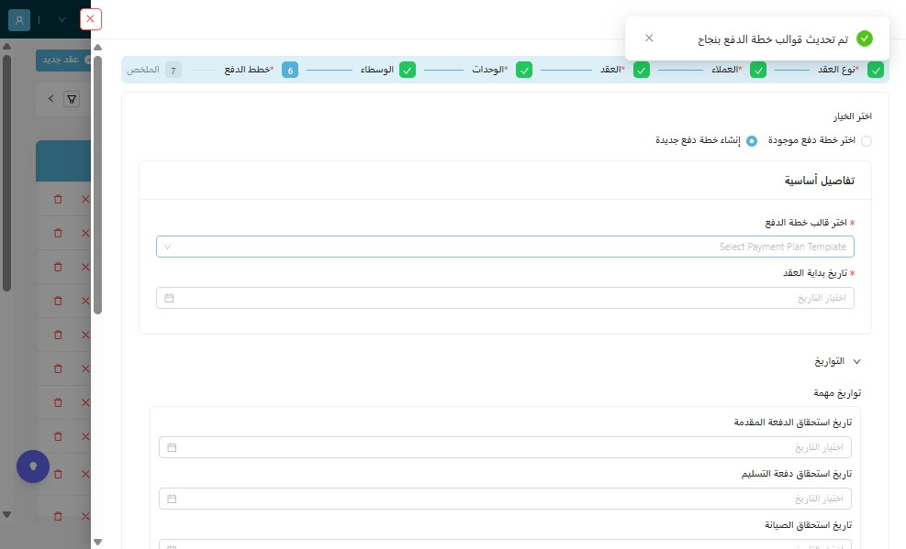Open calendar icon for تاريخ استحقاق الدفعة المقدمة
The height and width of the screenshot is (549, 906).
(x=172, y=447)
